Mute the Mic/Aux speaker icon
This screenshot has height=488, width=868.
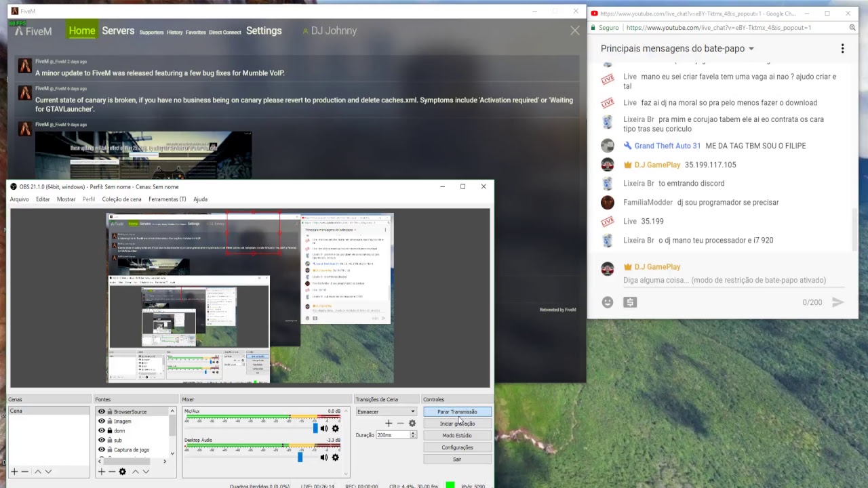pos(323,428)
